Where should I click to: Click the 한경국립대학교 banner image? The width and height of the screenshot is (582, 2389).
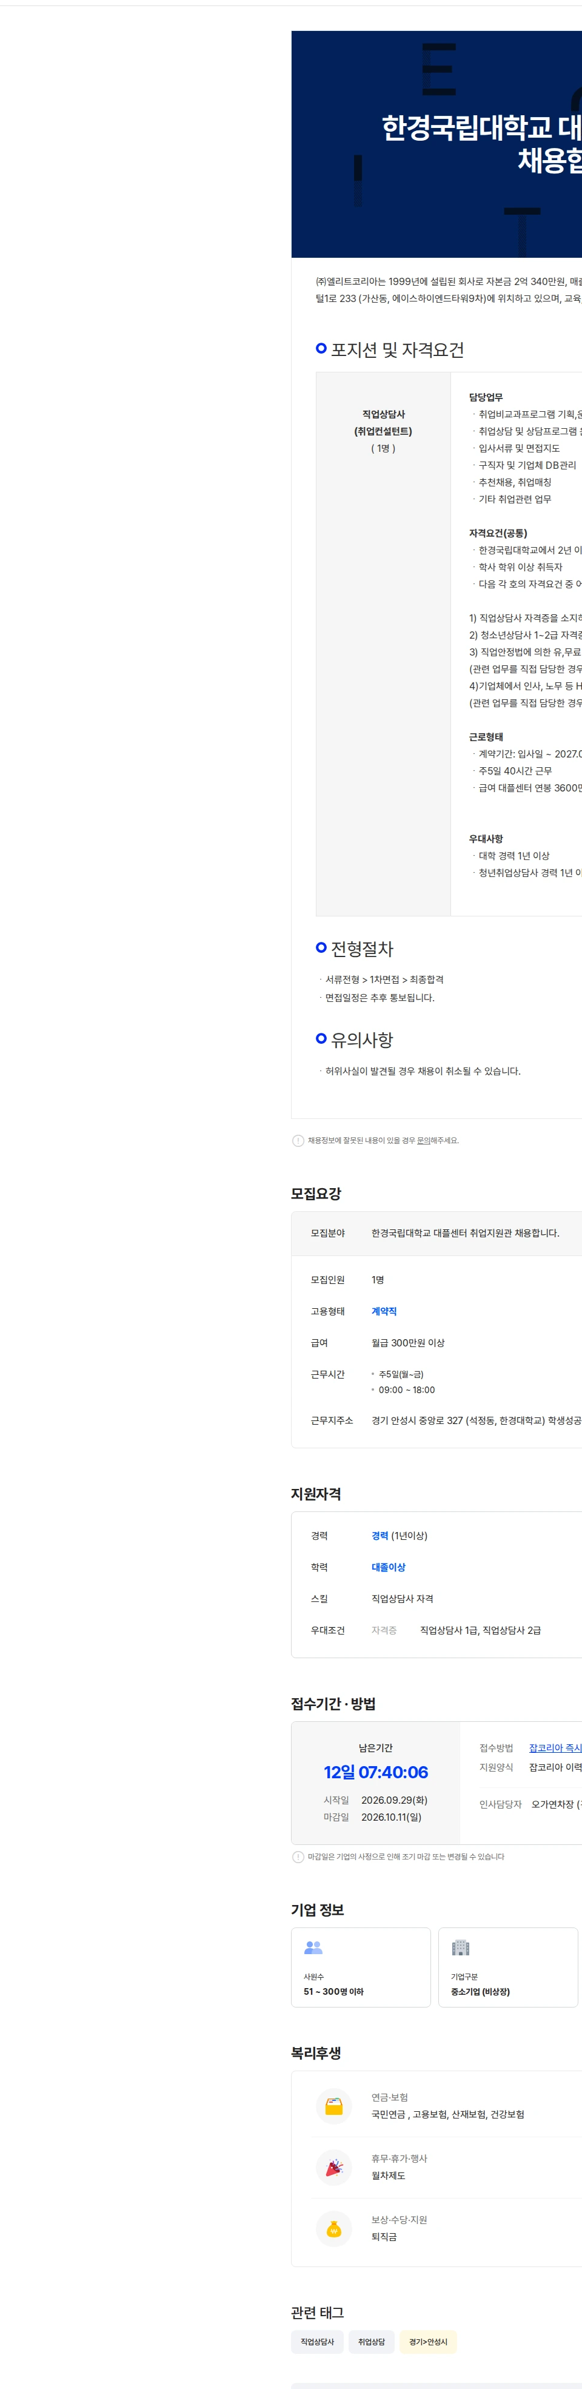click(436, 144)
